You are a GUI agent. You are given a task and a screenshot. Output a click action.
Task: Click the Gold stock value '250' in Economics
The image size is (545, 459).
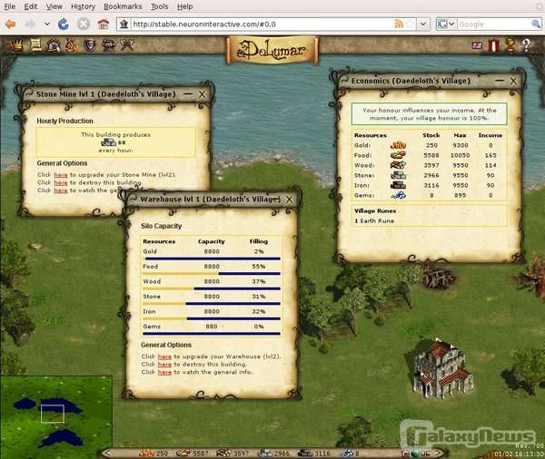[x=431, y=145]
